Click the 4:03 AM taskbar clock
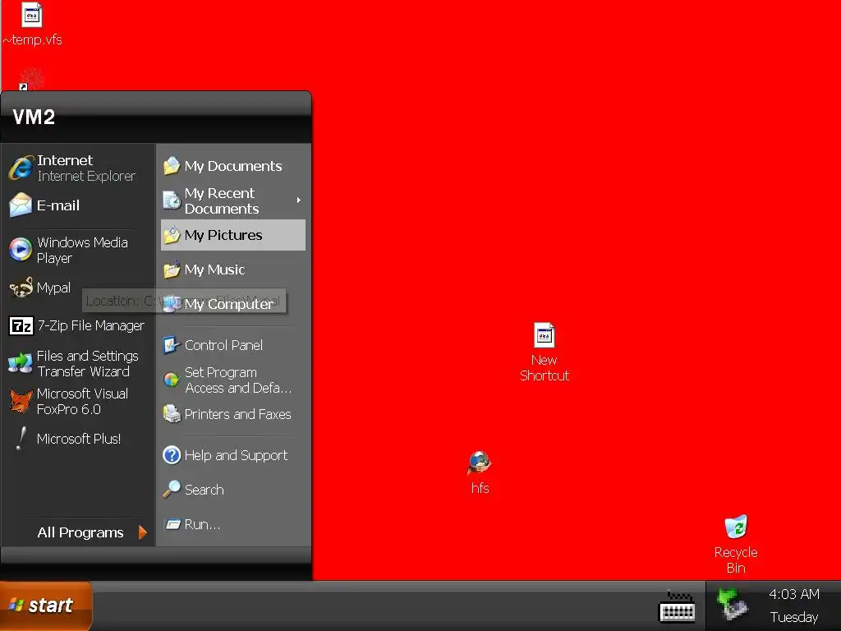841x631 pixels. click(794, 594)
